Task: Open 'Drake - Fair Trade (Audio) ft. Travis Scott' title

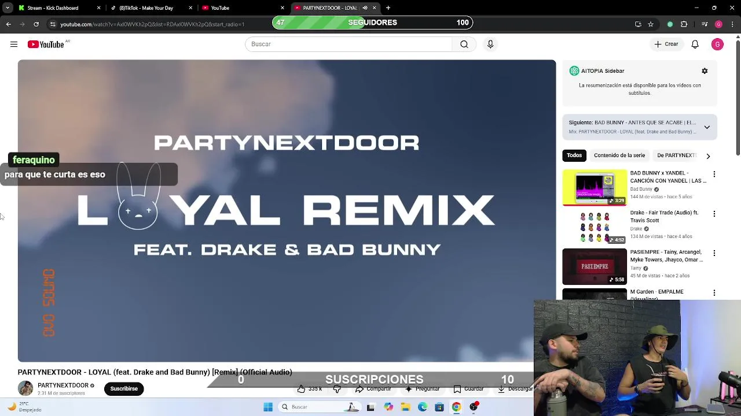Action: (664, 217)
